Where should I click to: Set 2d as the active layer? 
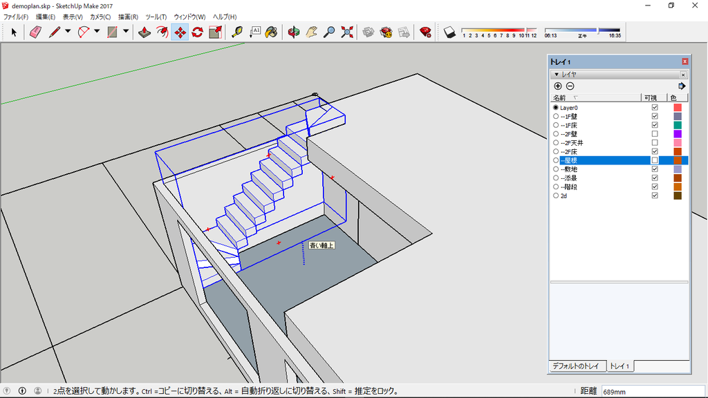click(x=556, y=196)
